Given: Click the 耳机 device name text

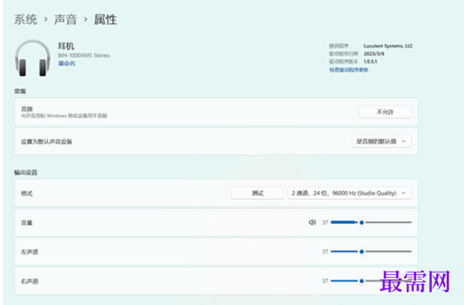Looking at the screenshot, I should click(x=66, y=46).
